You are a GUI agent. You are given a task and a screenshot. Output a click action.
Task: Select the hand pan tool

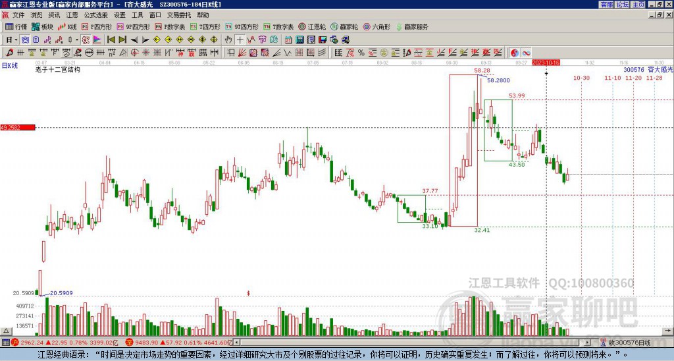(228, 40)
